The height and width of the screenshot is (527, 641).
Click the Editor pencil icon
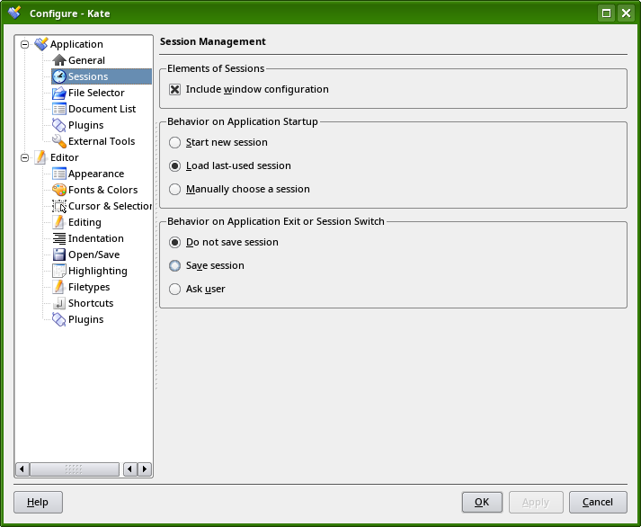(x=40, y=157)
